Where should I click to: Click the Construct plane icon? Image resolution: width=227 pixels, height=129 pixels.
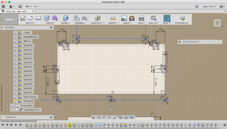coord(98,18)
